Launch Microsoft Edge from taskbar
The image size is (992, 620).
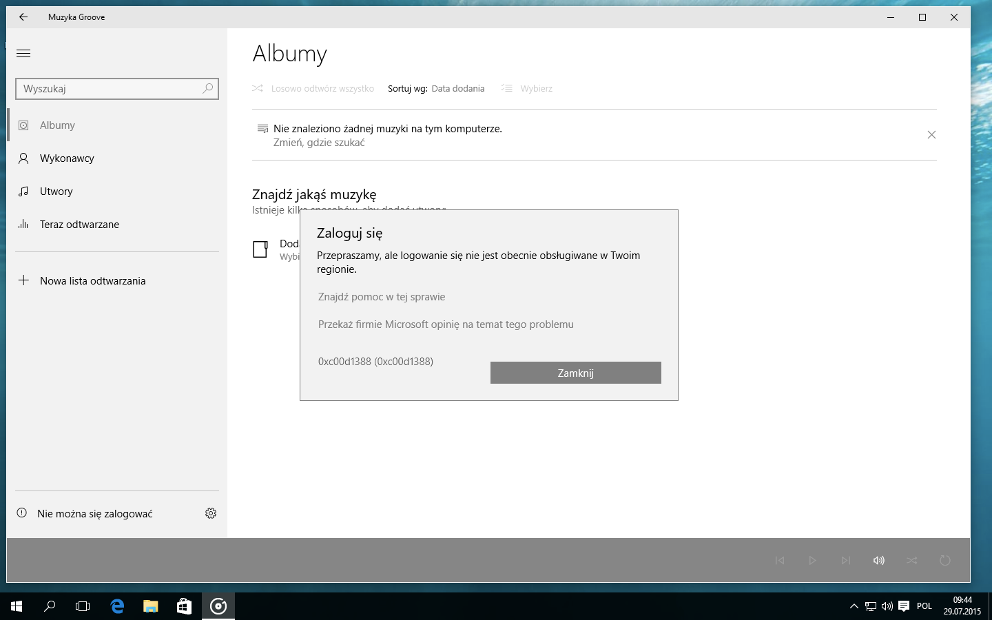[117, 606]
